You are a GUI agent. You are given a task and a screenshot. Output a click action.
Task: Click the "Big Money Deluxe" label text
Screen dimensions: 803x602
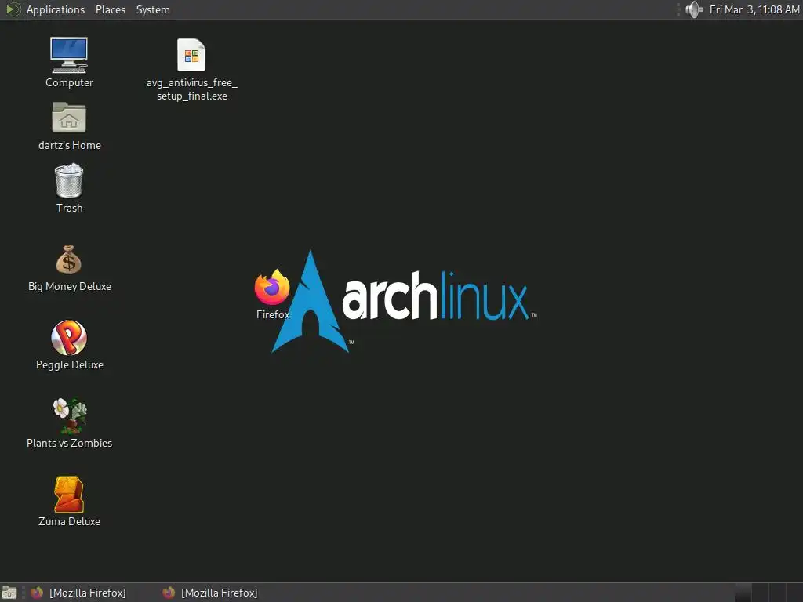point(69,287)
